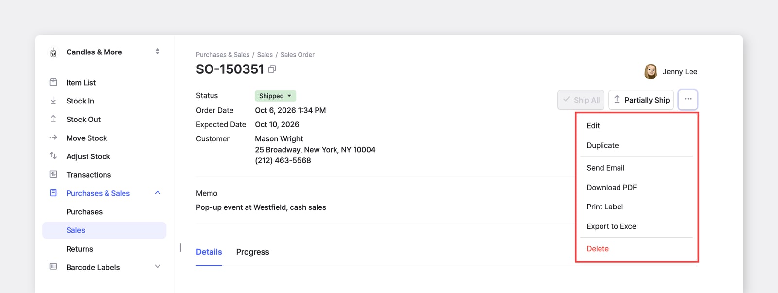
Task: Click the Jenny Lee avatar
Action: (x=651, y=71)
